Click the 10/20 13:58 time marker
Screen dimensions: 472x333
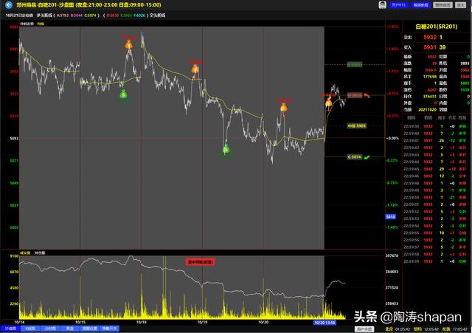324,322
